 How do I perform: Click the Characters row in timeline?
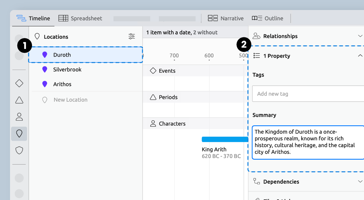(x=195, y=124)
